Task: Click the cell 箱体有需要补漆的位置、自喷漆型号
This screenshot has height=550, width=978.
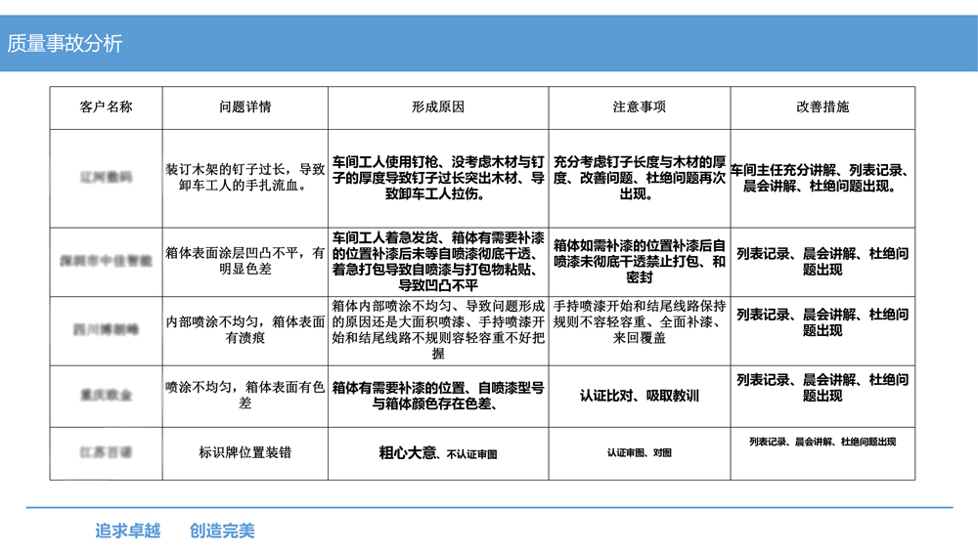Action: pyautogui.click(x=438, y=396)
